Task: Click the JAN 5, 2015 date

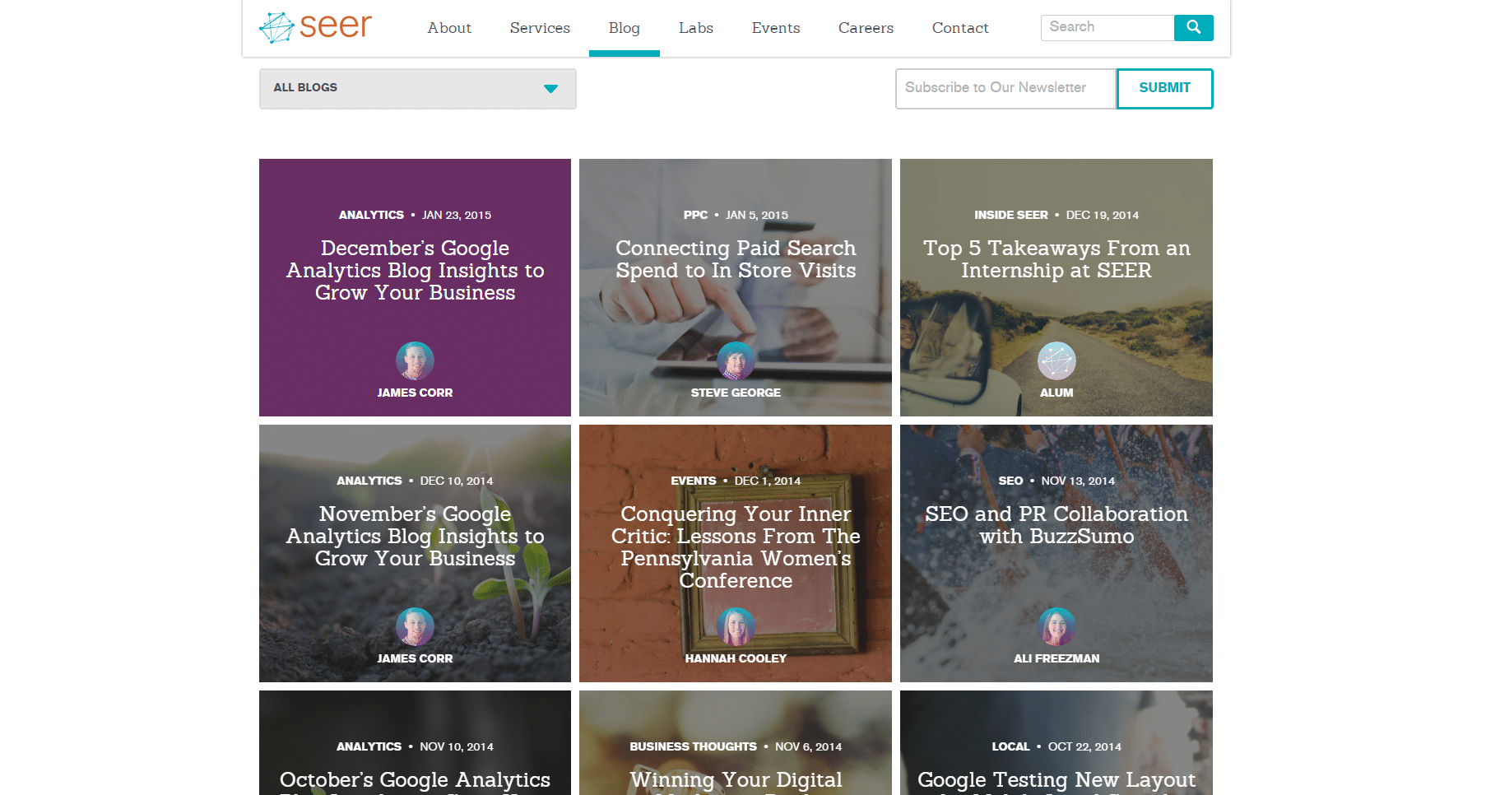Action: (757, 215)
